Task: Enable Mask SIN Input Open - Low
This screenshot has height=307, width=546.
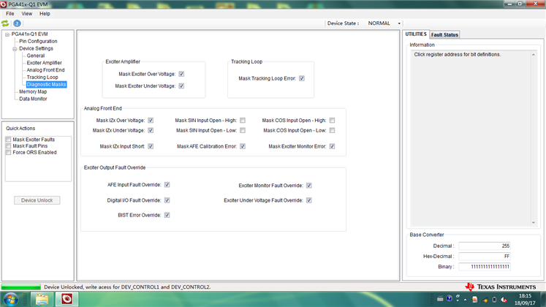Action: (243, 131)
